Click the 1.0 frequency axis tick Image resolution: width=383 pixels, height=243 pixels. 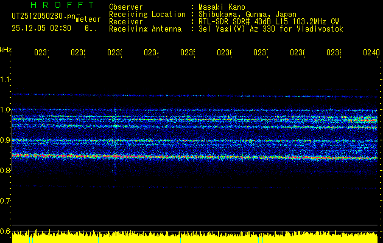(5, 109)
